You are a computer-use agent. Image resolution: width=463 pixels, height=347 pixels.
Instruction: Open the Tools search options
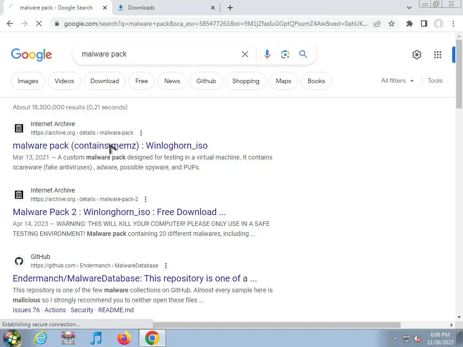tap(435, 80)
